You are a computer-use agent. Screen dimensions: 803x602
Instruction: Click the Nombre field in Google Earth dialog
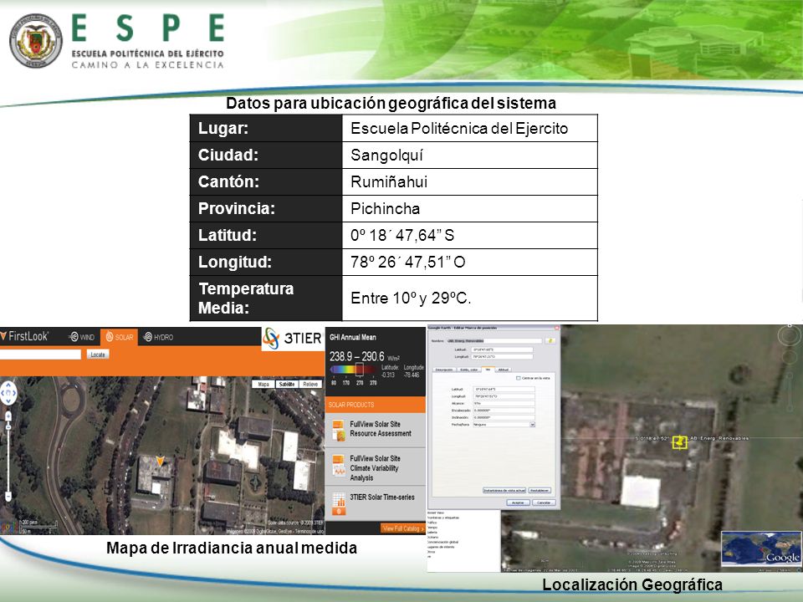point(494,341)
